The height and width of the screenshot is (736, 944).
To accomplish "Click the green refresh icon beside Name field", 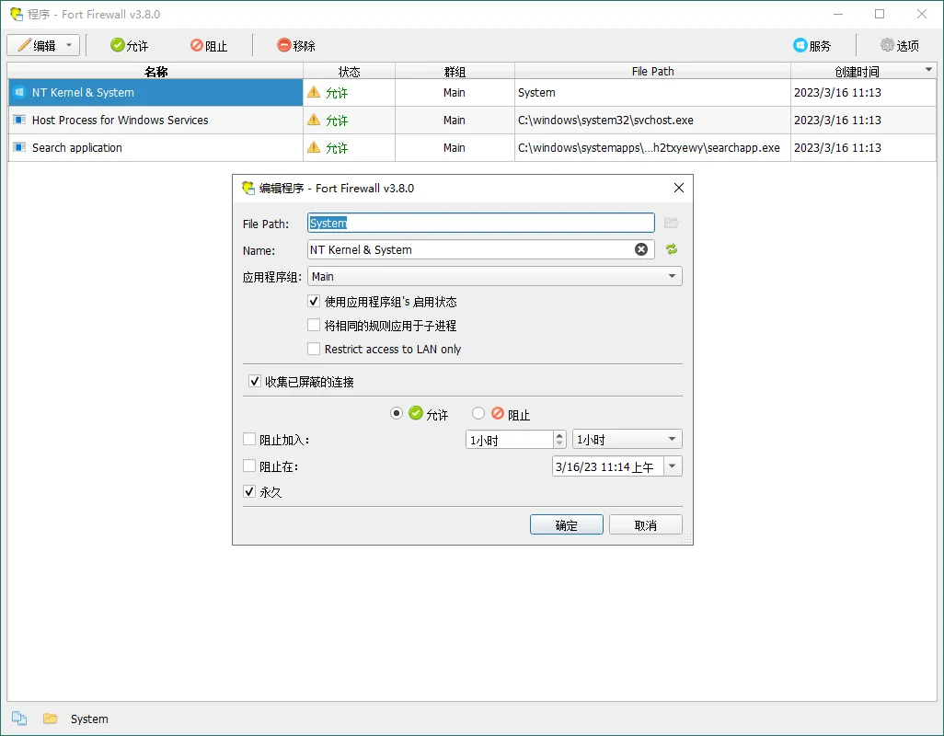I will click(671, 249).
